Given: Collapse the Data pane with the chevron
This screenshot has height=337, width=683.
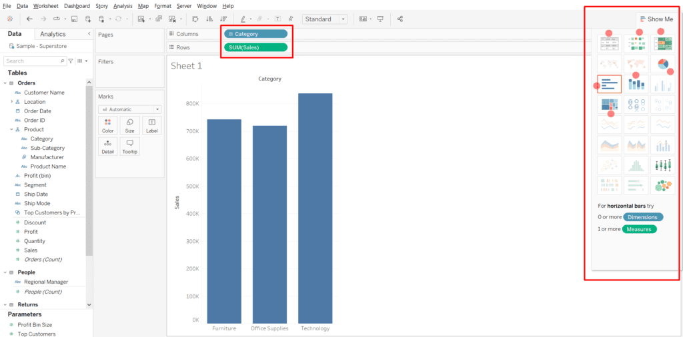Looking at the screenshot, I should click(x=89, y=33).
